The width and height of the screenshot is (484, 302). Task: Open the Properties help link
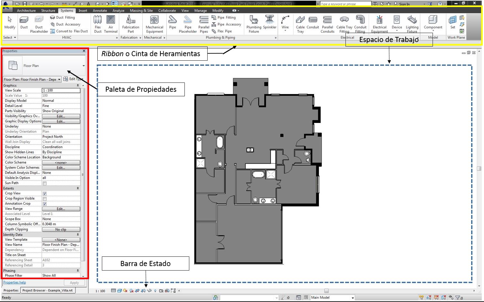coord(14,282)
